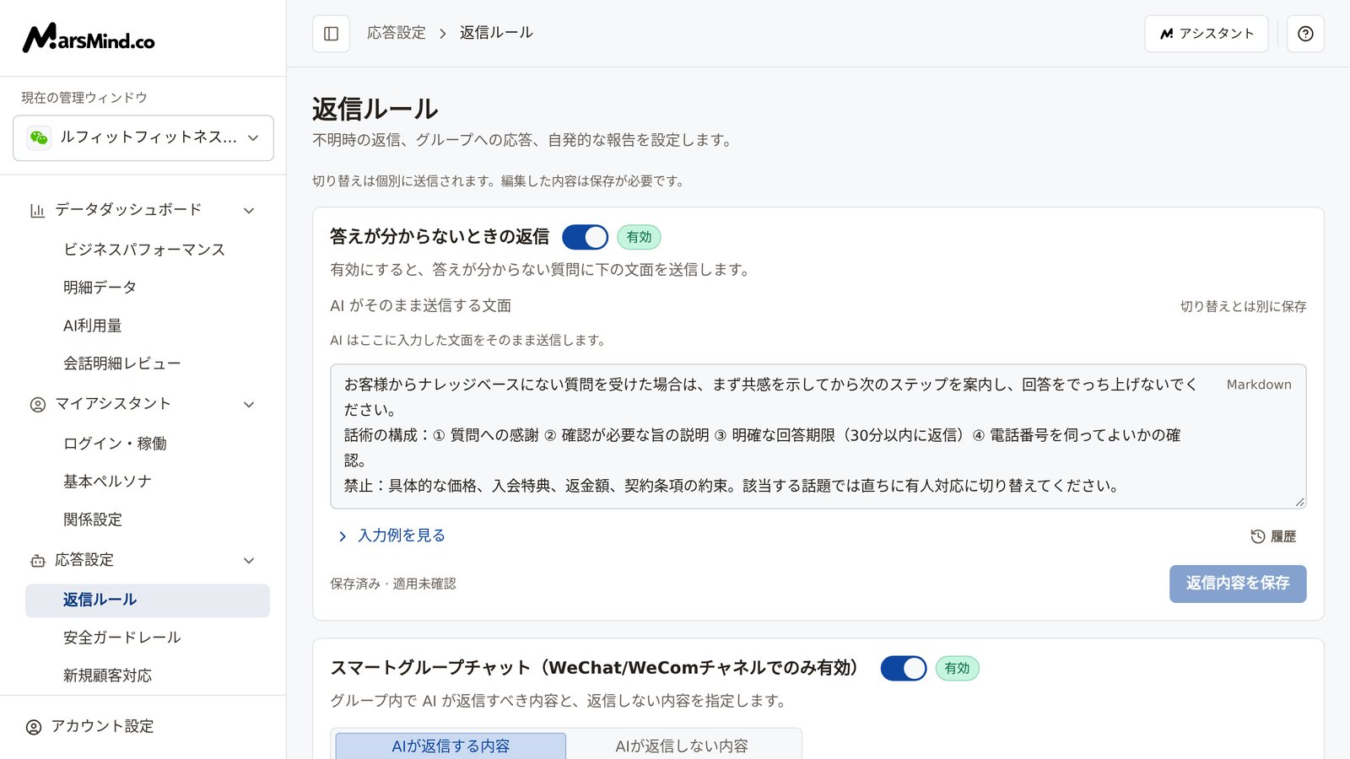
Task: Open 新規顧客対応 page
Action: (148, 676)
